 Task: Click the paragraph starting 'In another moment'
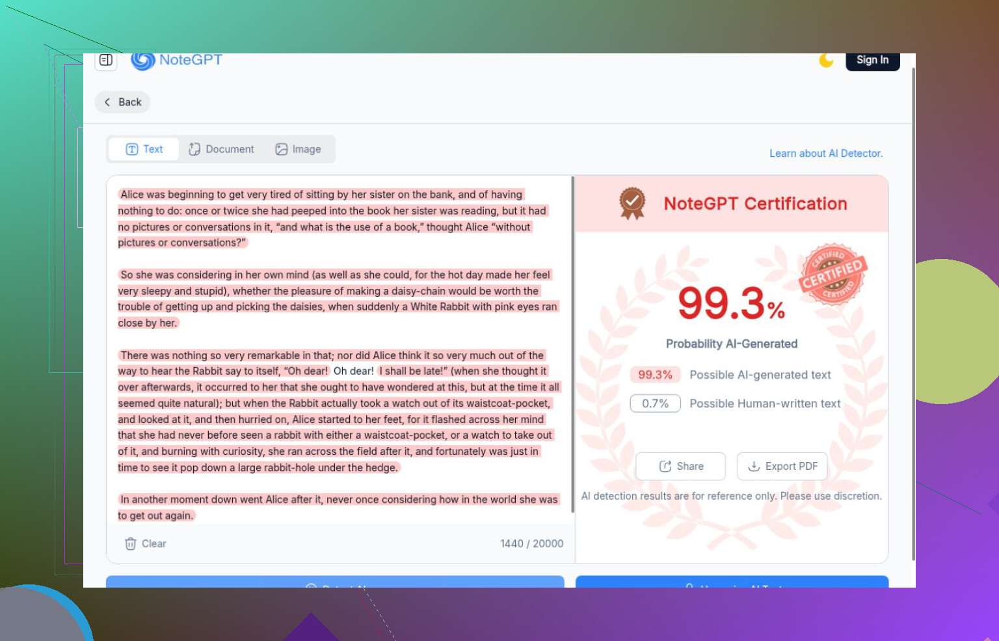pos(338,508)
